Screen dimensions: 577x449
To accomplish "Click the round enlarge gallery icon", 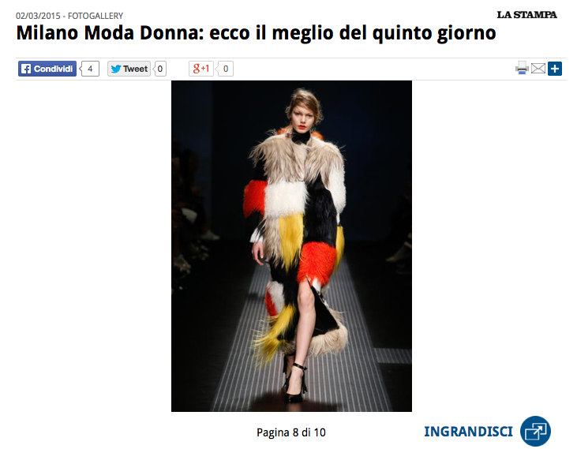I will coord(535,432).
